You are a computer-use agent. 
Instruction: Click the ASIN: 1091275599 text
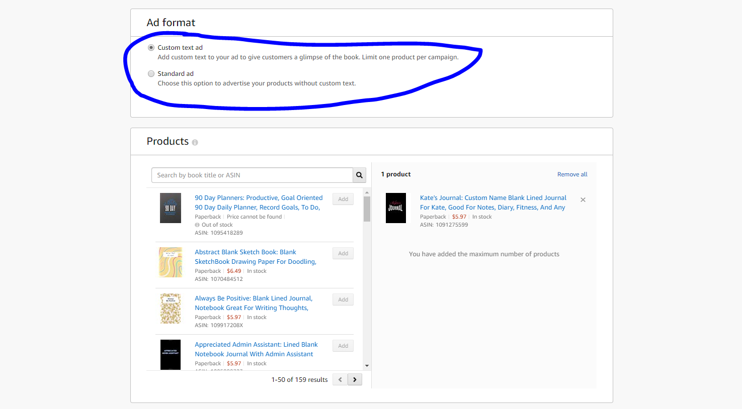click(x=444, y=225)
